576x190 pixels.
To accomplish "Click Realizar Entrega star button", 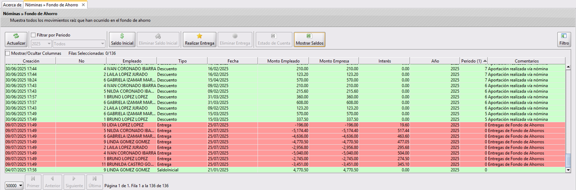I will [200, 39].
